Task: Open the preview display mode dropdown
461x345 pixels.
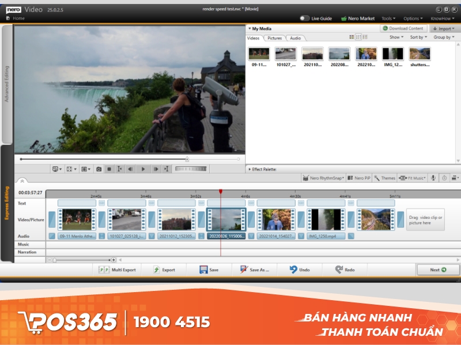Action: (x=85, y=169)
